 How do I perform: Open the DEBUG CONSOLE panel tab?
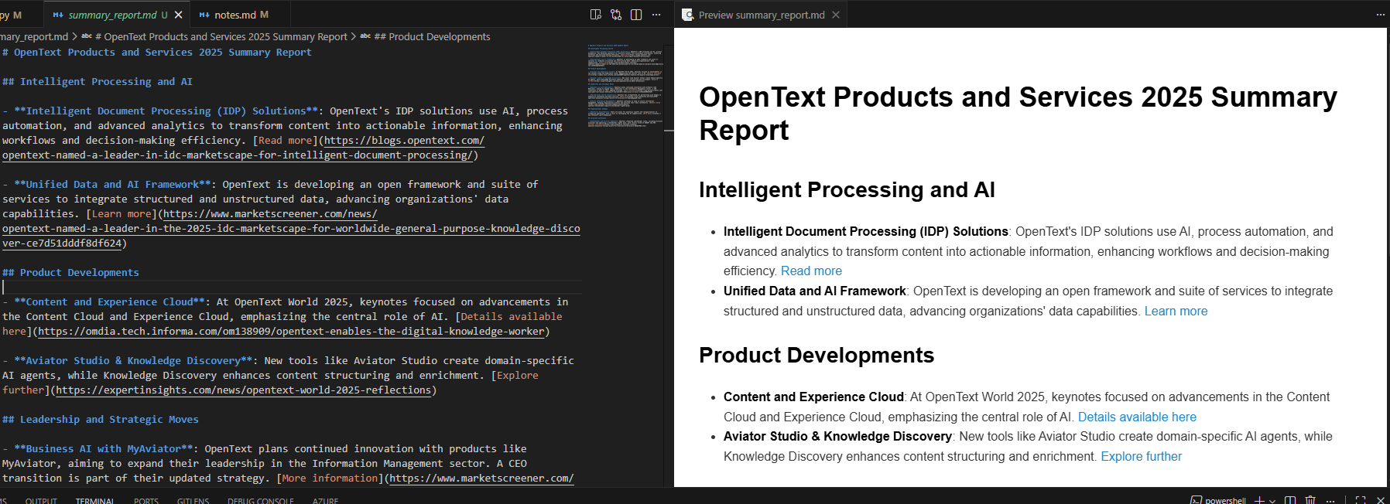[x=260, y=500]
